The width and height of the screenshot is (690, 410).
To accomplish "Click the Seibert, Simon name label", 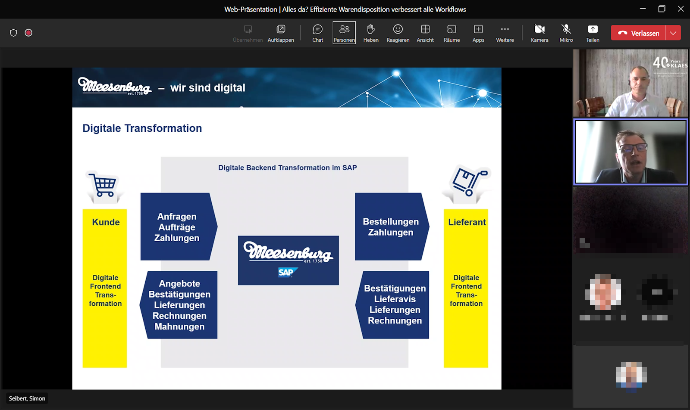I will click(x=27, y=398).
